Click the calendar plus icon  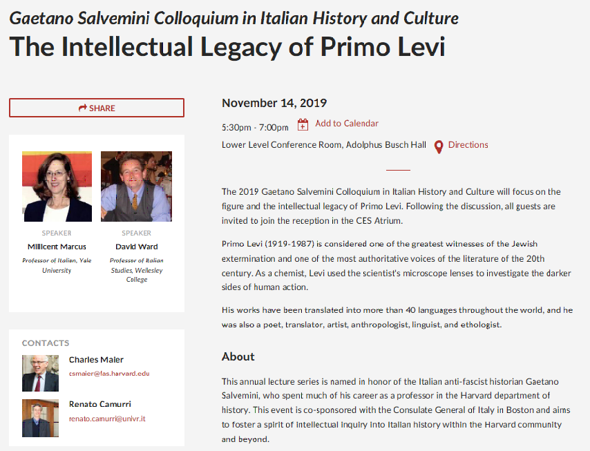[x=303, y=124]
